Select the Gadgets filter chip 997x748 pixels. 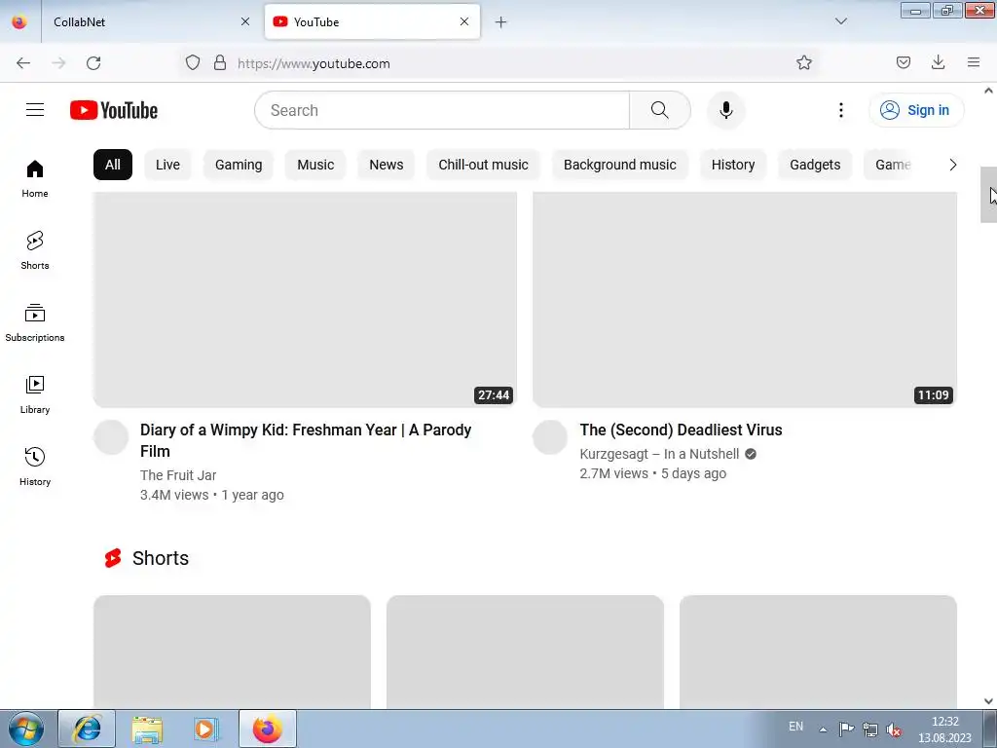[x=815, y=165]
